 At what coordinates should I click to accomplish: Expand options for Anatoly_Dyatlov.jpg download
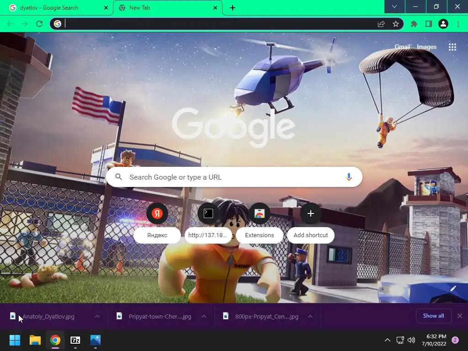click(97, 316)
